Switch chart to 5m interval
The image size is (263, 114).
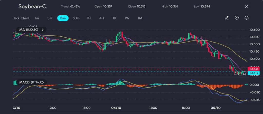(x=50, y=18)
